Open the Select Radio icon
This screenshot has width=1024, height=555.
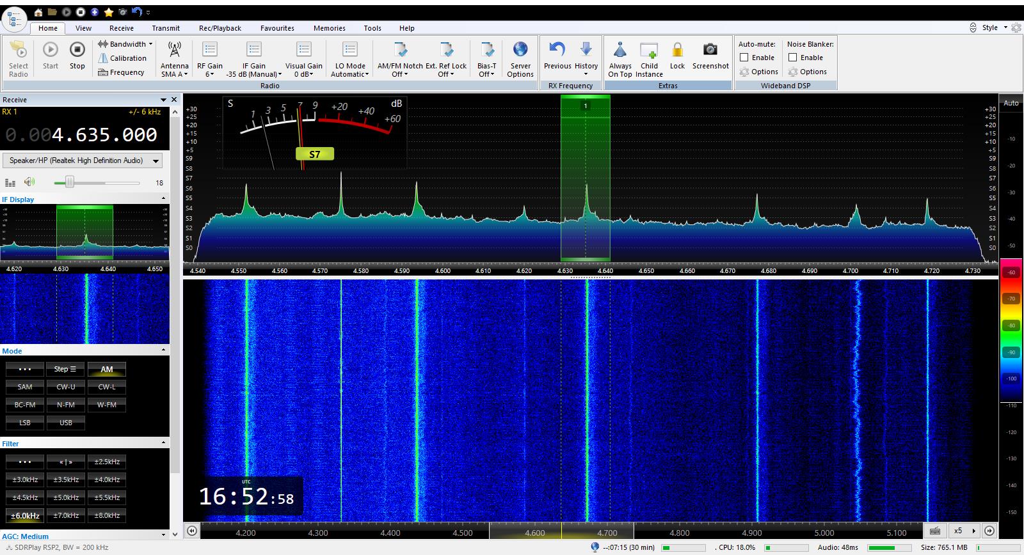coord(19,50)
